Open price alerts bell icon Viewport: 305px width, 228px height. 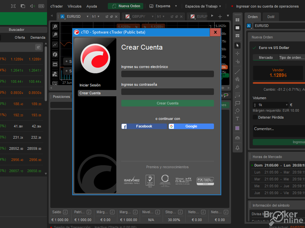point(237,148)
